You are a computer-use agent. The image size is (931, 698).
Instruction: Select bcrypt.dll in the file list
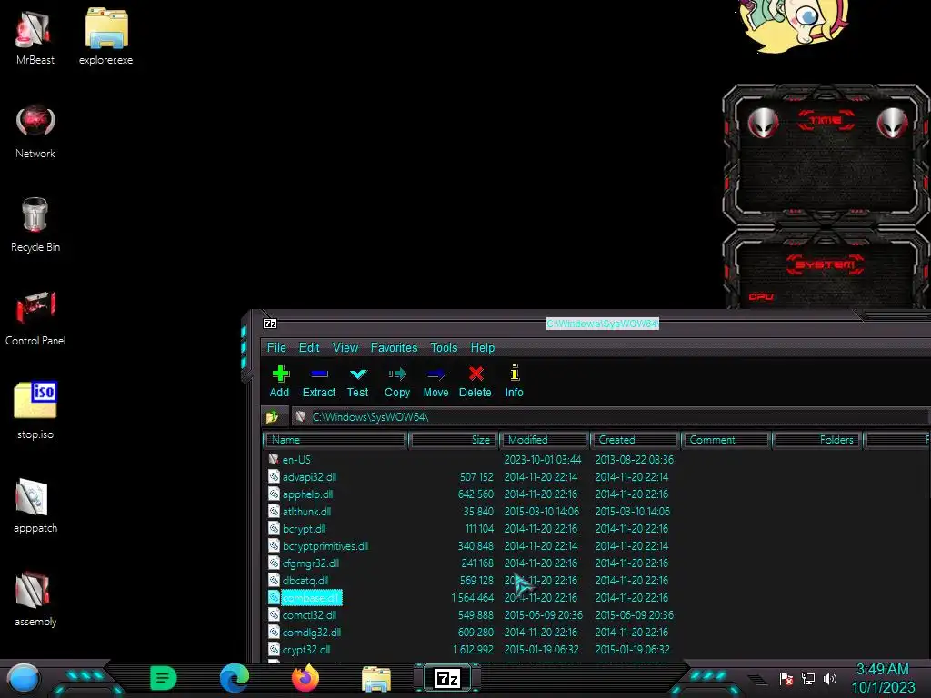tap(596, 528)
